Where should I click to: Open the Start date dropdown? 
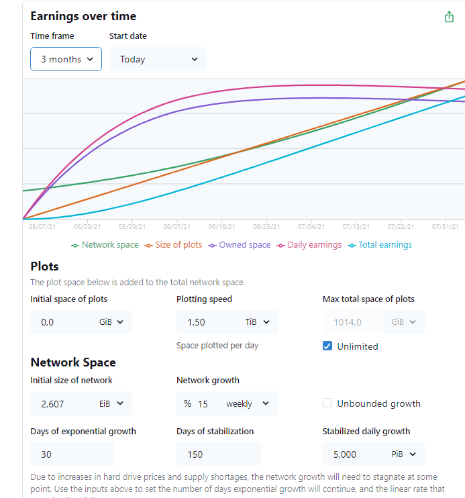tap(158, 59)
